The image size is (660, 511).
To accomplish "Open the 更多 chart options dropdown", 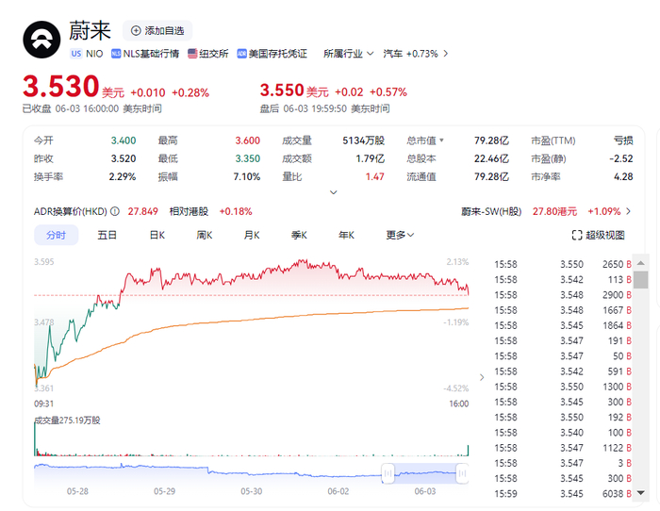I will point(400,235).
